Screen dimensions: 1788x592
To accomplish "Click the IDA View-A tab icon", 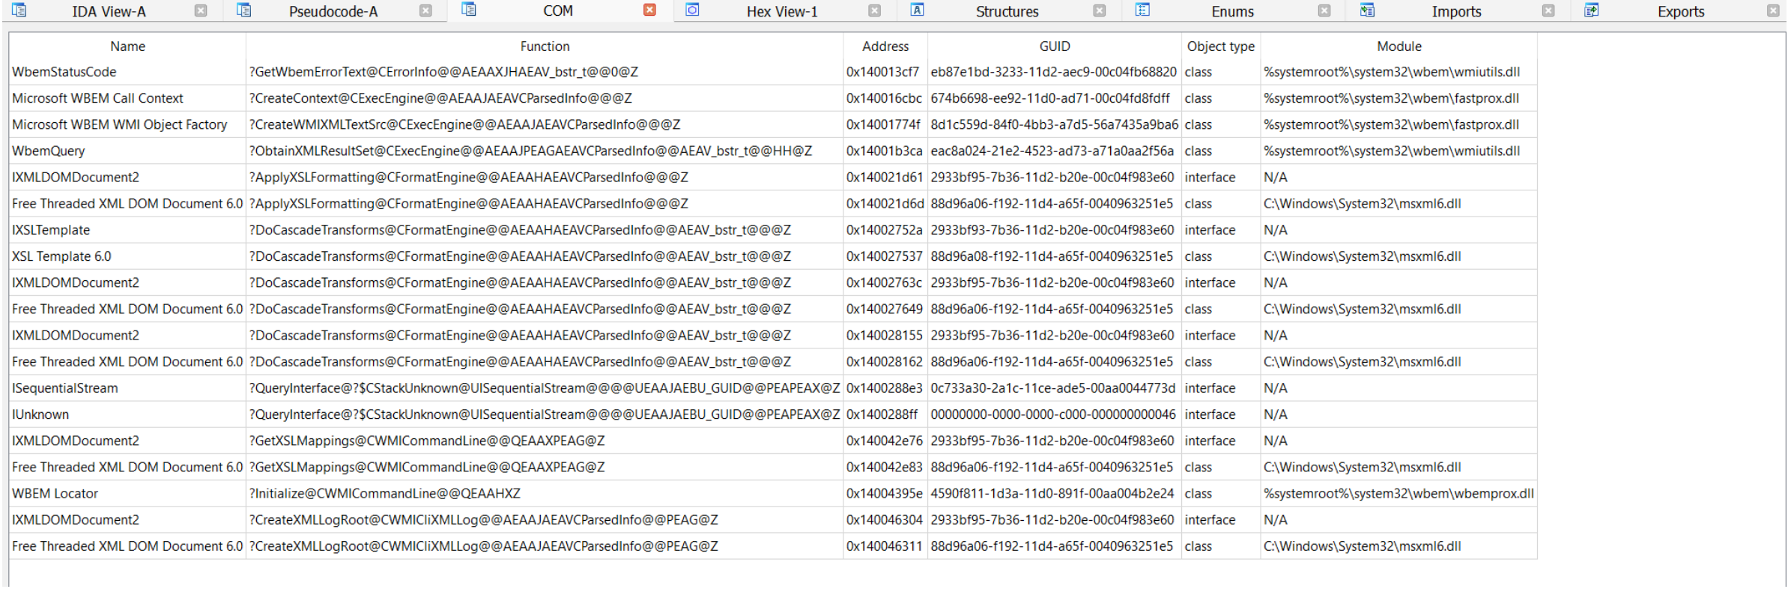I will pyautogui.click(x=19, y=10).
